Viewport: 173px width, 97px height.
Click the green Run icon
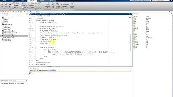(53, 4)
